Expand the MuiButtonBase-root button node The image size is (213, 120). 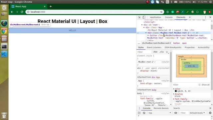tap(148, 36)
